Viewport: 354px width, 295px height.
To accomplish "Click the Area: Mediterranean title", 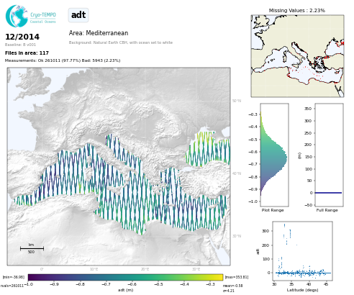I will pos(99,33).
